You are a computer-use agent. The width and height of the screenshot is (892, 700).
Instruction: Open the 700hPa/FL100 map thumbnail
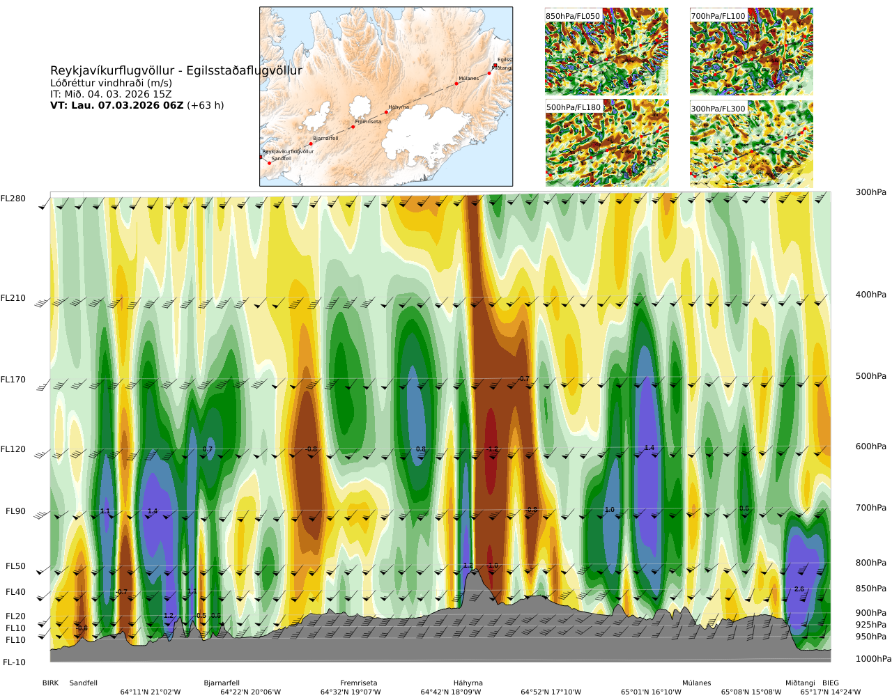(x=751, y=51)
